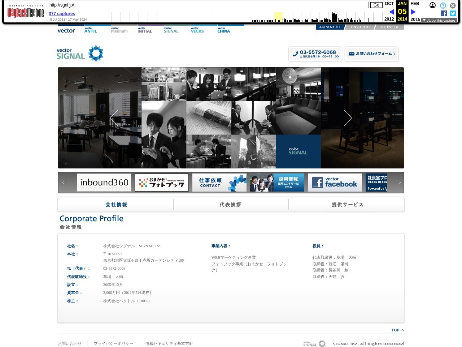Close the Wayback toolbar
Viewport: 462px width, 347px height.
(453, 5)
